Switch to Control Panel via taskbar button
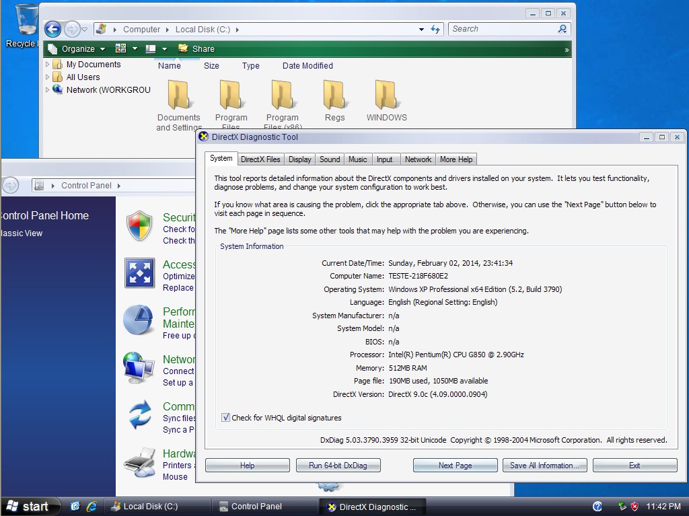Image resolution: width=689 pixels, height=516 pixels. click(x=264, y=507)
